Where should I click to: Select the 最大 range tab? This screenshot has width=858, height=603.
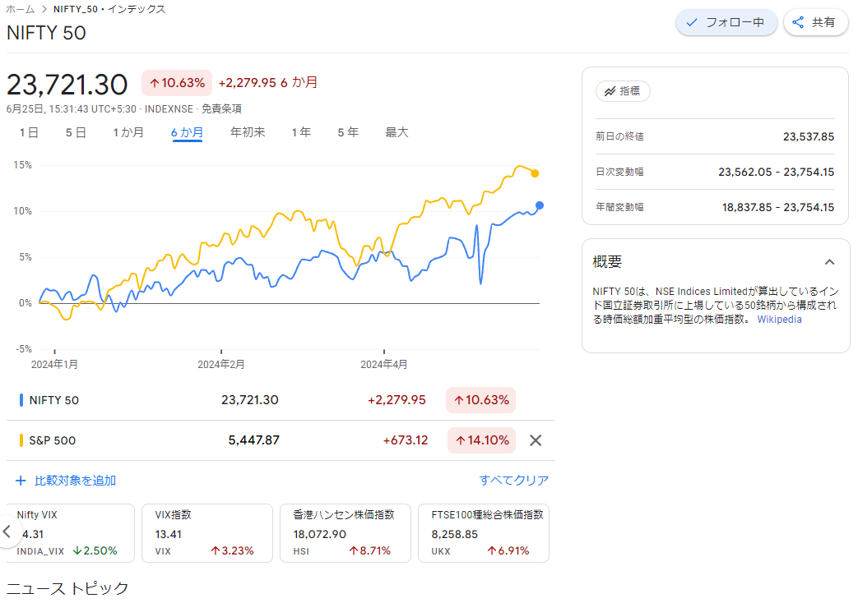click(x=397, y=132)
